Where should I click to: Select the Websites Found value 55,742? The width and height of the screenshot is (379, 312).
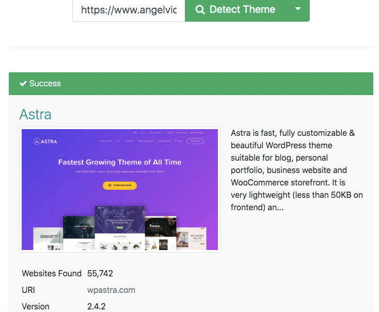(100, 273)
